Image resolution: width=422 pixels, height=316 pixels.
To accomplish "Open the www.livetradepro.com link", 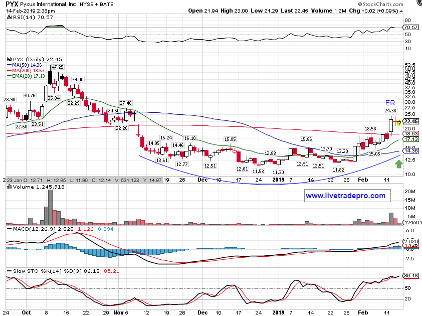I will (345, 196).
